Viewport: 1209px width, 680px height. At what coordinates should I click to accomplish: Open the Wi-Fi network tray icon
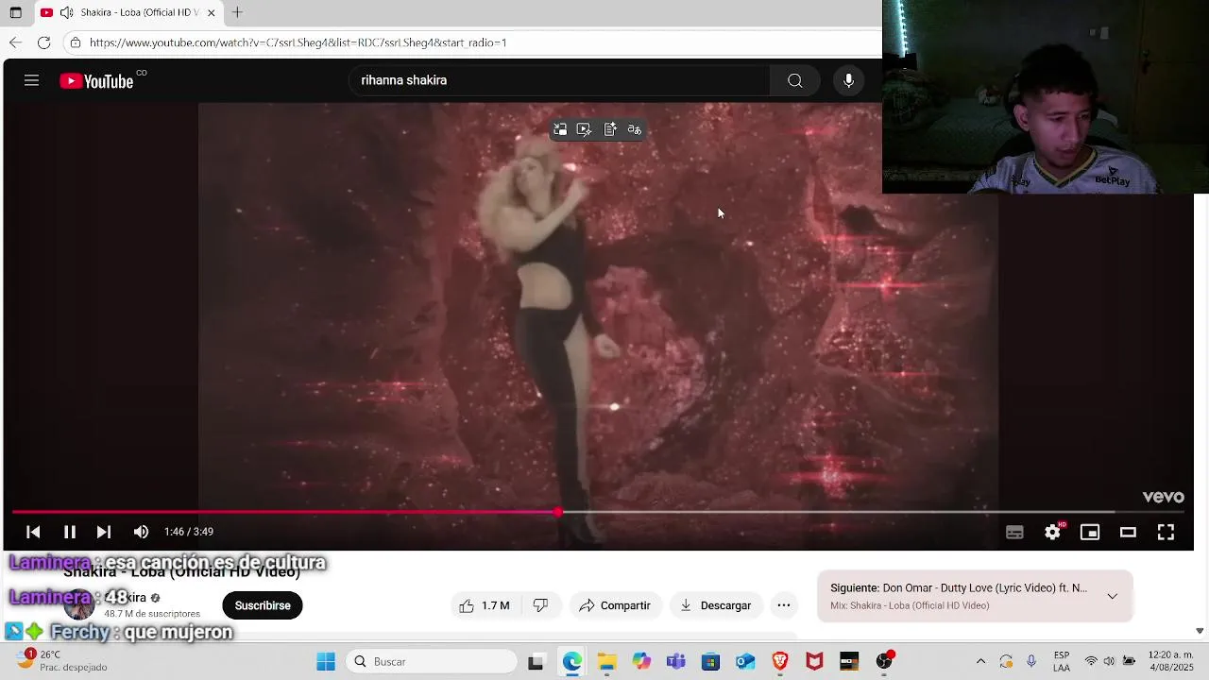(1091, 661)
